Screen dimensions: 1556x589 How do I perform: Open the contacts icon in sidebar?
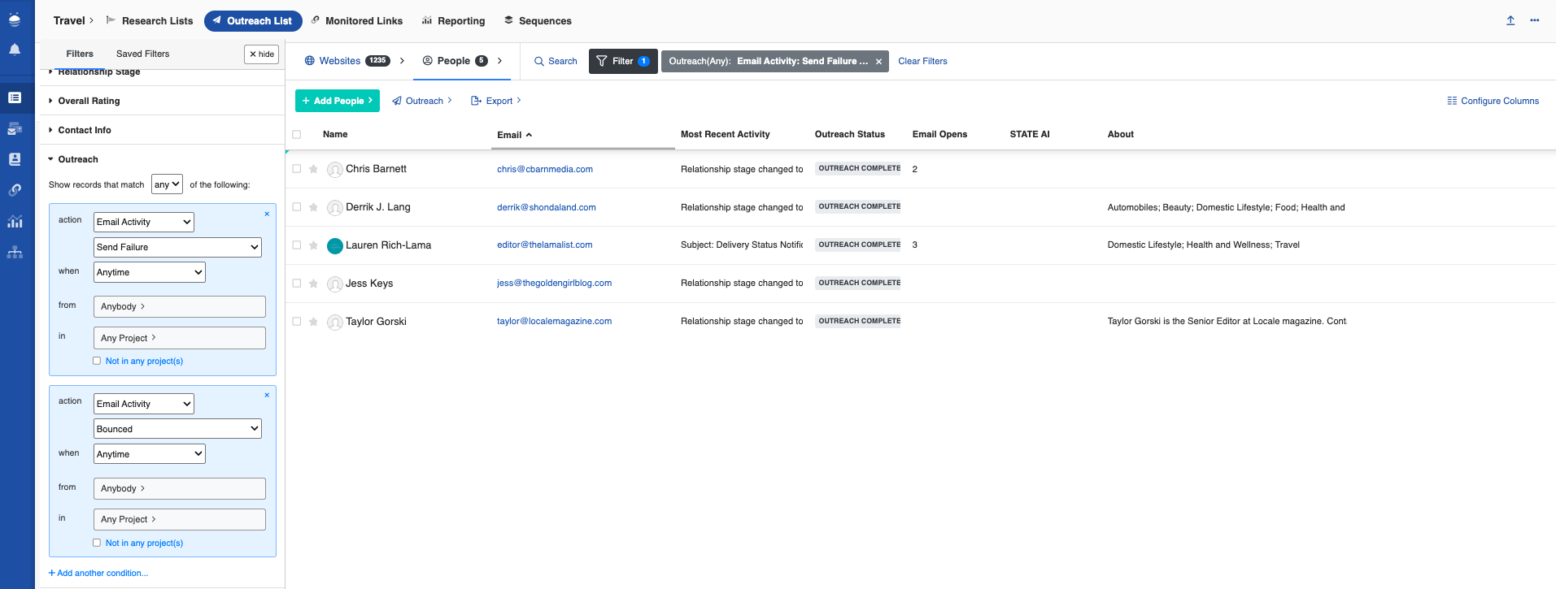tap(15, 159)
